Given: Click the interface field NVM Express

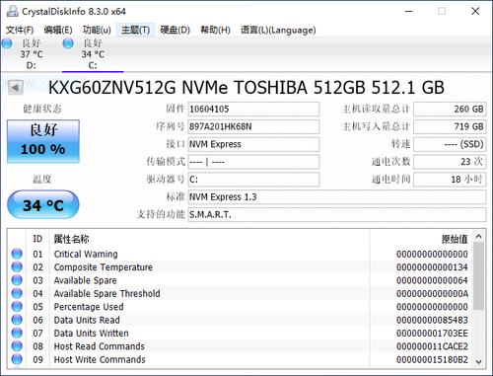Looking at the screenshot, I should tap(253, 144).
